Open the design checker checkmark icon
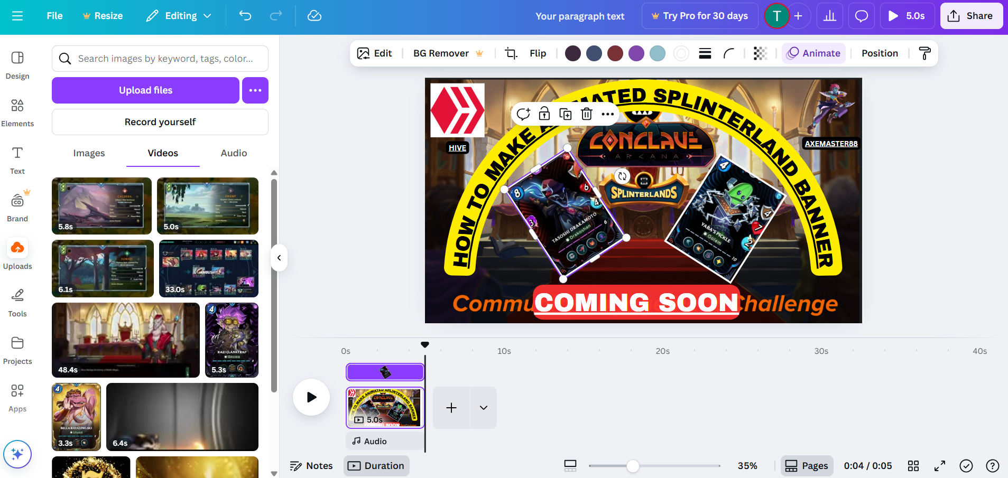This screenshot has width=1008, height=478. (966, 466)
